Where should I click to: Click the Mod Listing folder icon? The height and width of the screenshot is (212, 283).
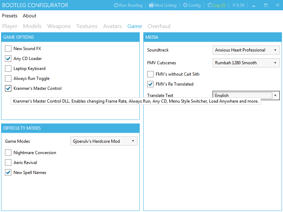[151, 5]
